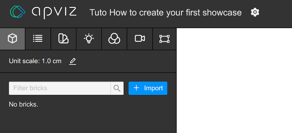Focus the Filter bricks input field
The height and width of the screenshot is (133, 292).
(x=60, y=88)
